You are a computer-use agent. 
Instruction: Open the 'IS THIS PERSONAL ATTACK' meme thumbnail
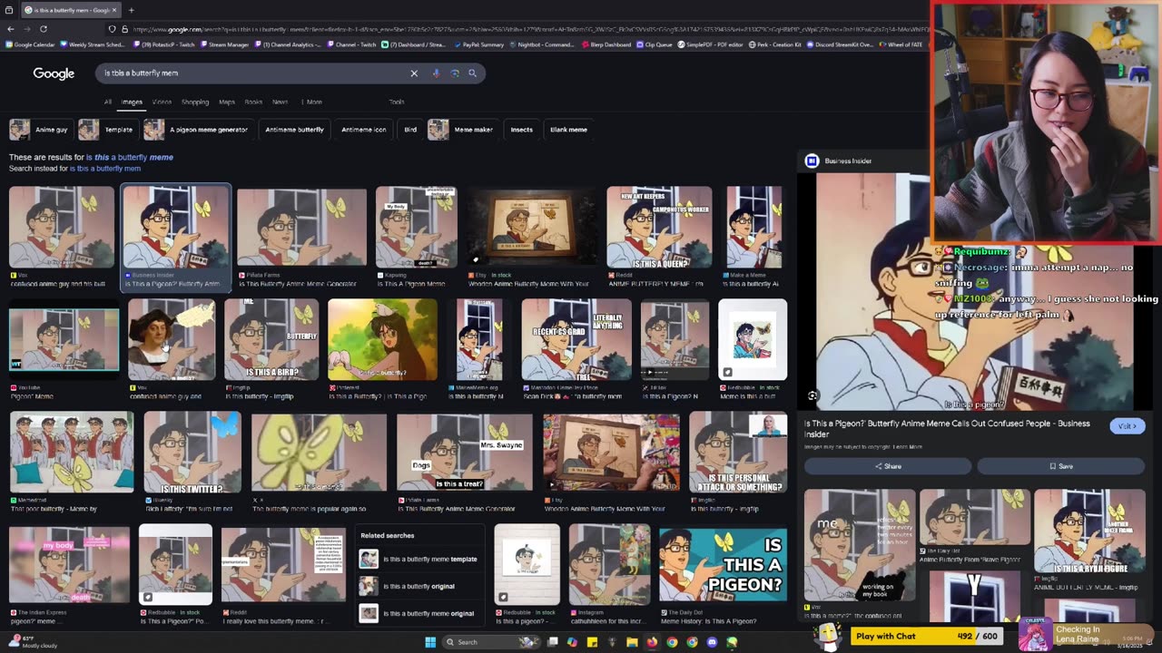point(738,452)
